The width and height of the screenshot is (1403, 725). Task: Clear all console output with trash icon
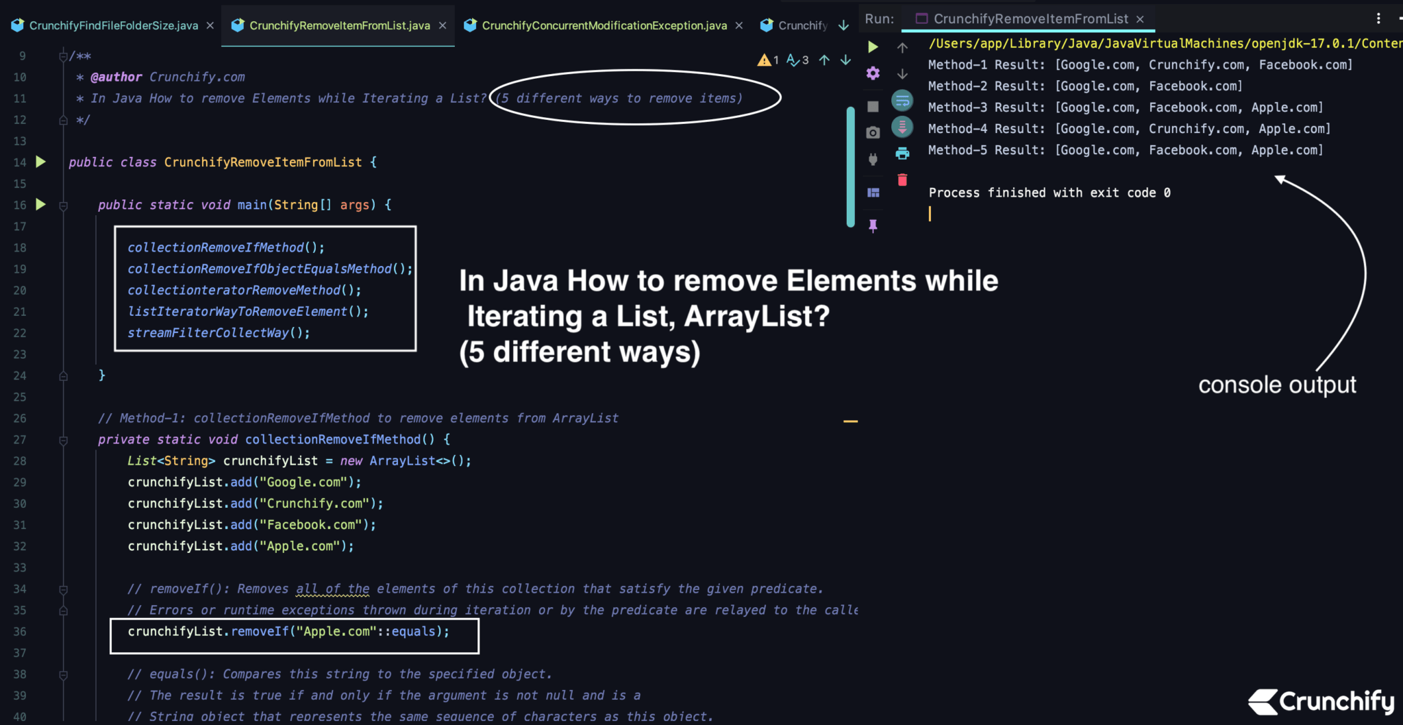[902, 180]
